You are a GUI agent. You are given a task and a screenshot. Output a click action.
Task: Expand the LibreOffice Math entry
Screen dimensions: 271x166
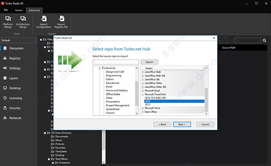pyautogui.click(x=143, y=72)
